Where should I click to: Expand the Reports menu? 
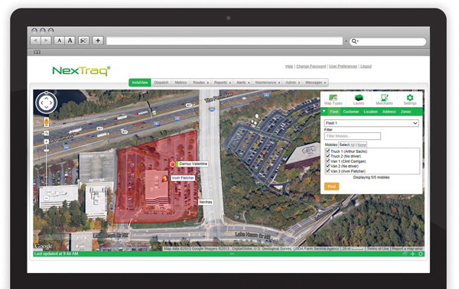[x=222, y=83]
